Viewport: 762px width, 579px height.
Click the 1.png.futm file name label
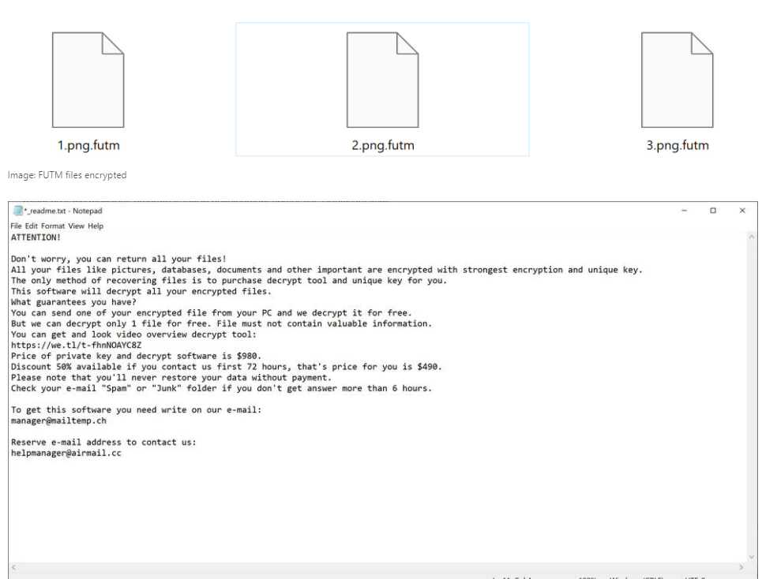coord(88,145)
